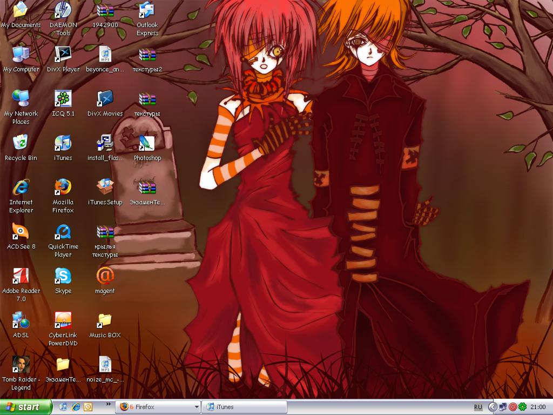The width and height of the screenshot is (553, 415).
Task: Click the clock icon in Quick Launch
Action: [x=88, y=407]
